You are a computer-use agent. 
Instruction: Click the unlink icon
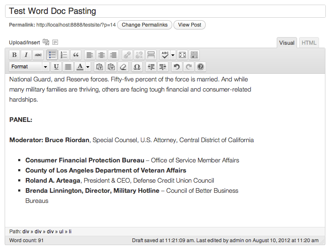(139, 55)
